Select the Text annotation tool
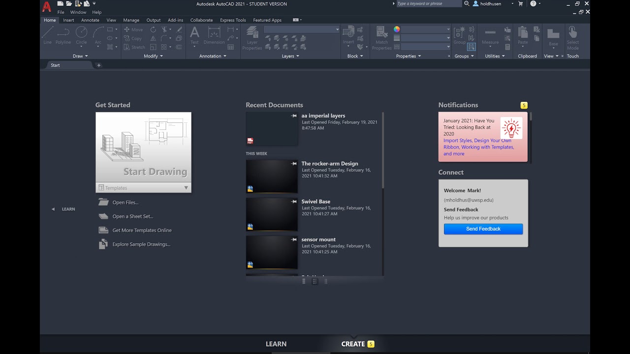The height and width of the screenshot is (354, 630). click(194, 35)
